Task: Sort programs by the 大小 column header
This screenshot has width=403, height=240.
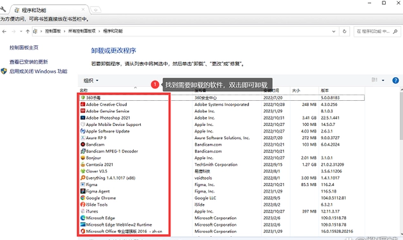Action: point(304,91)
